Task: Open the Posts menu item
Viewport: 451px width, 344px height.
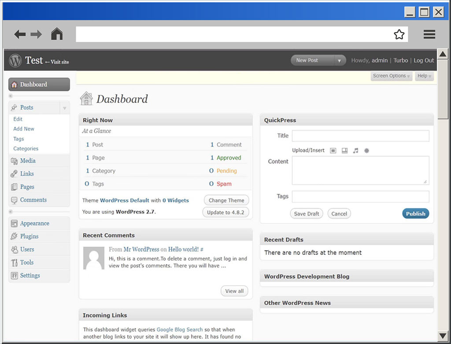Action: [x=34, y=107]
